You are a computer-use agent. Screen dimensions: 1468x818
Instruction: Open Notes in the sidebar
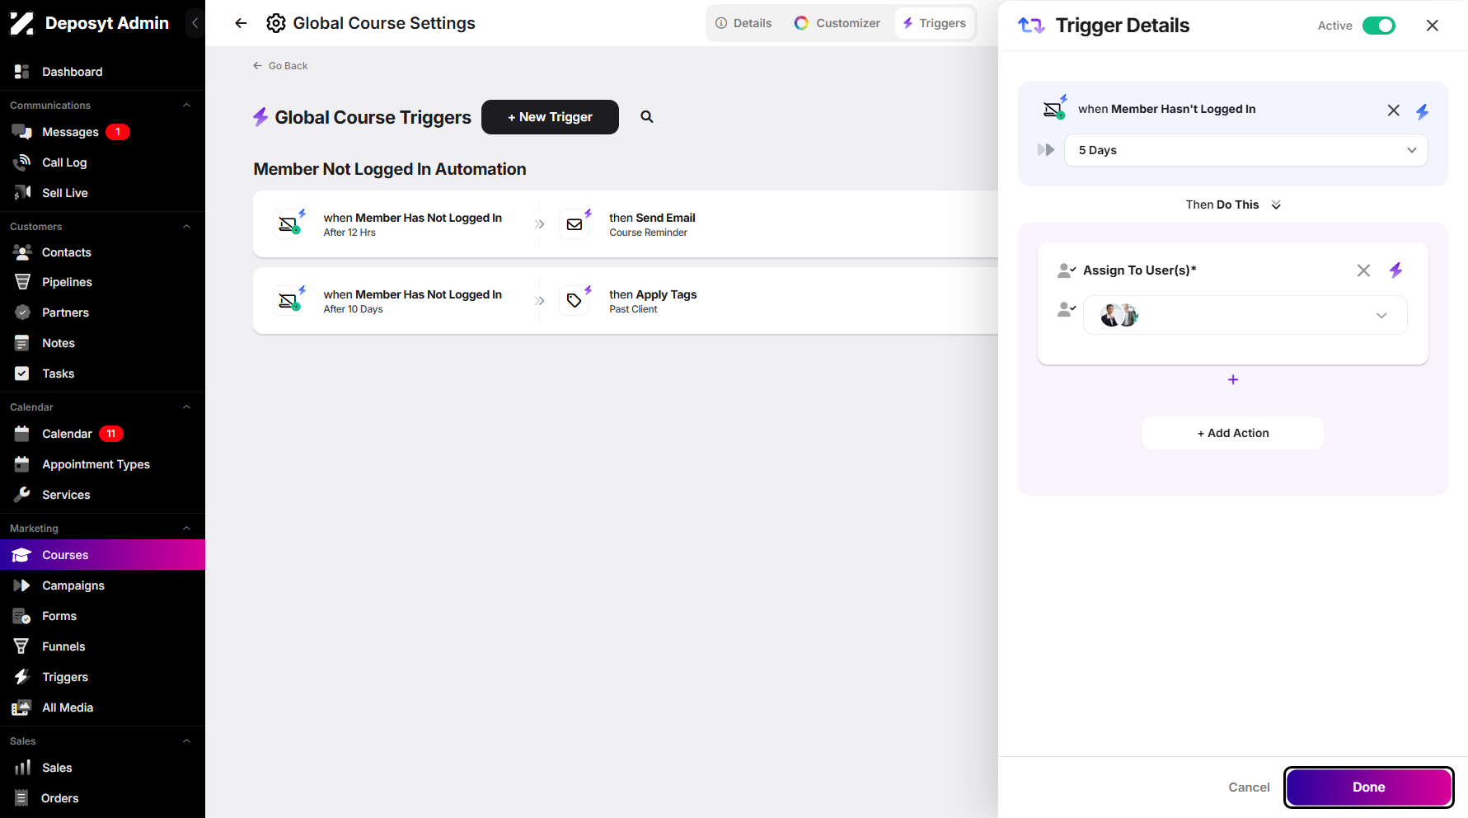(x=102, y=343)
